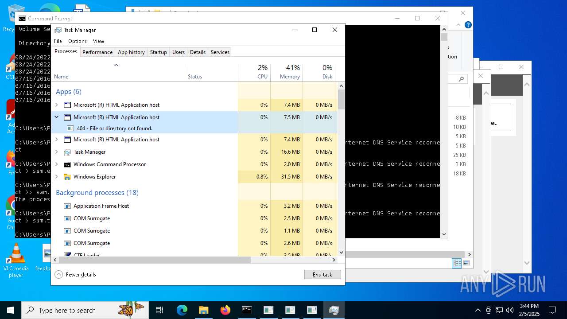The height and width of the screenshot is (319, 567).
Task: Select the '404 - File or directory not found.' row
Action: click(194, 128)
